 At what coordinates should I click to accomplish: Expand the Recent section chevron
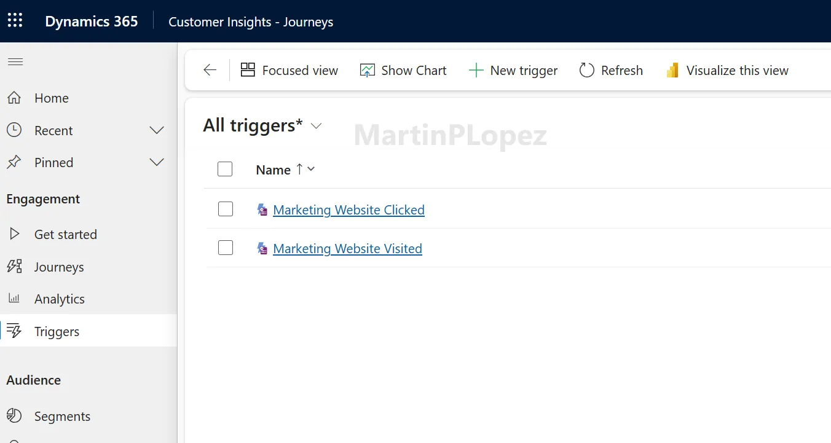point(157,130)
